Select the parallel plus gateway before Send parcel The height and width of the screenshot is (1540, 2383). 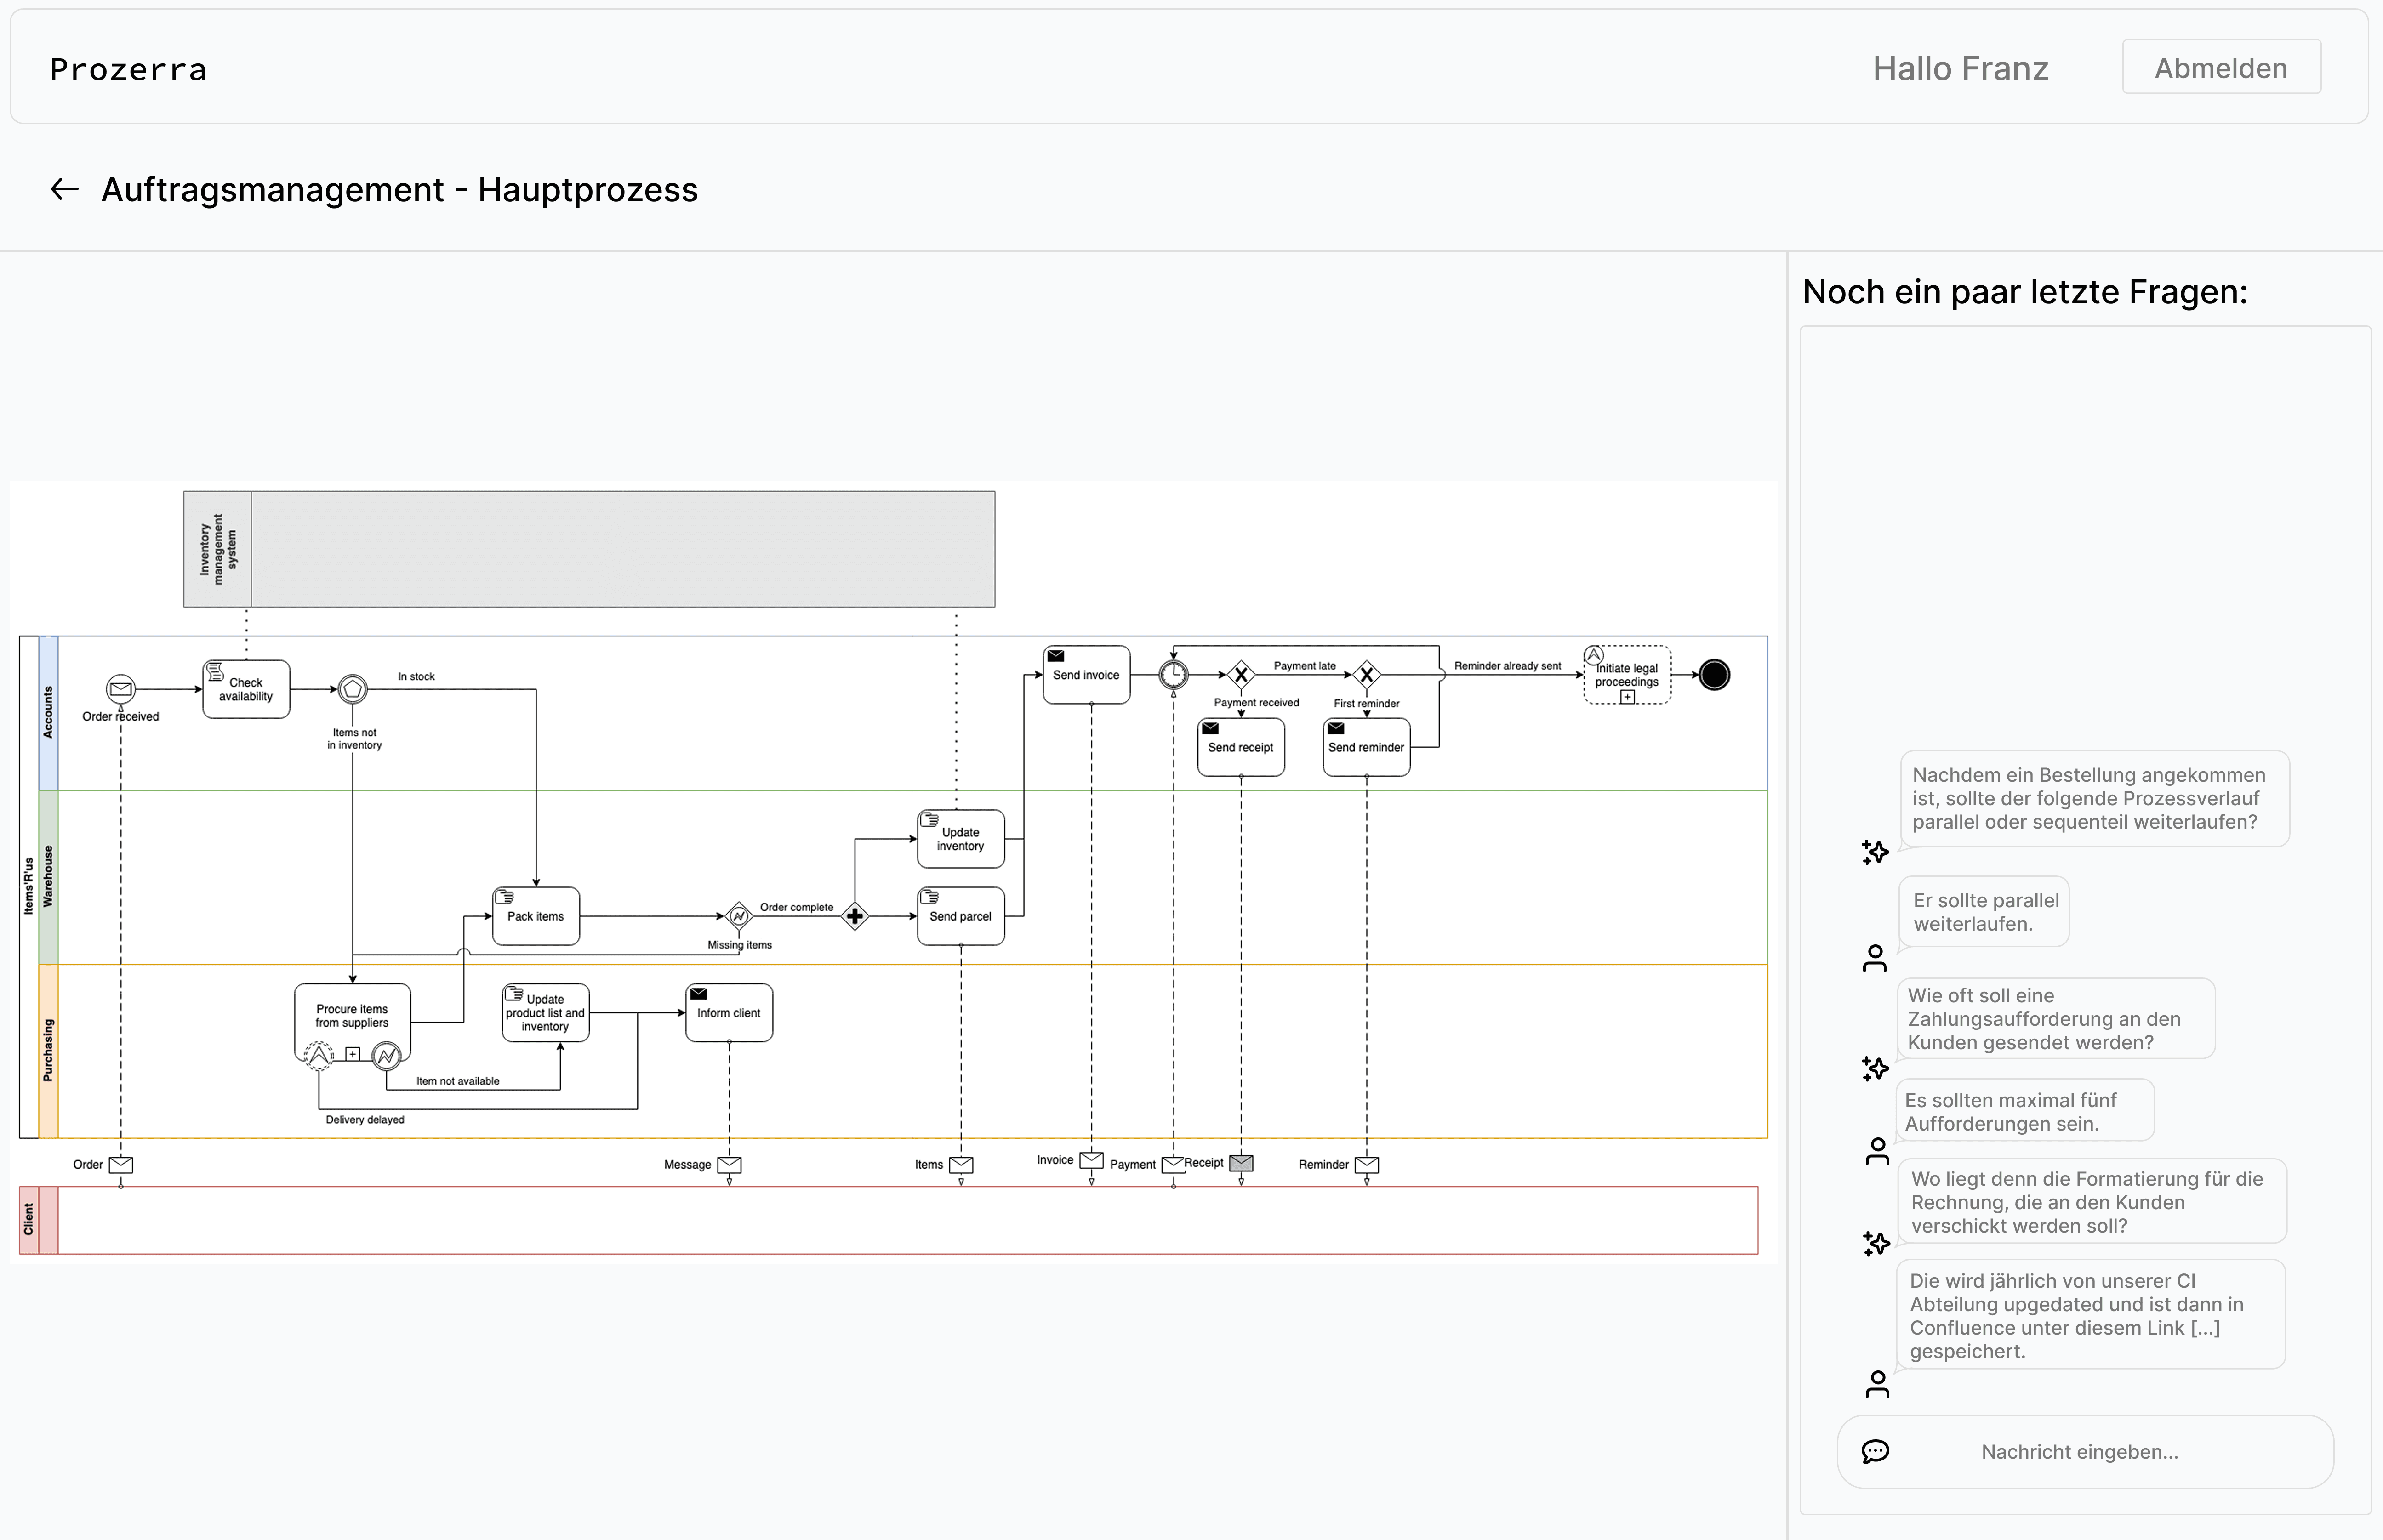coord(855,916)
